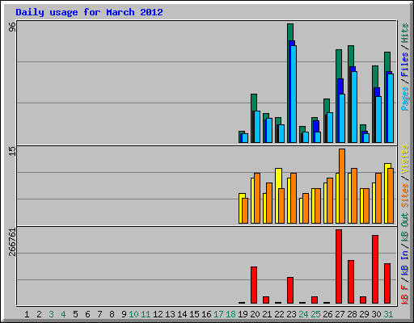Image resolution: width=414 pixels, height=323 pixels.
Task: Click day 31 on the x-axis
Action: point(388,314)
